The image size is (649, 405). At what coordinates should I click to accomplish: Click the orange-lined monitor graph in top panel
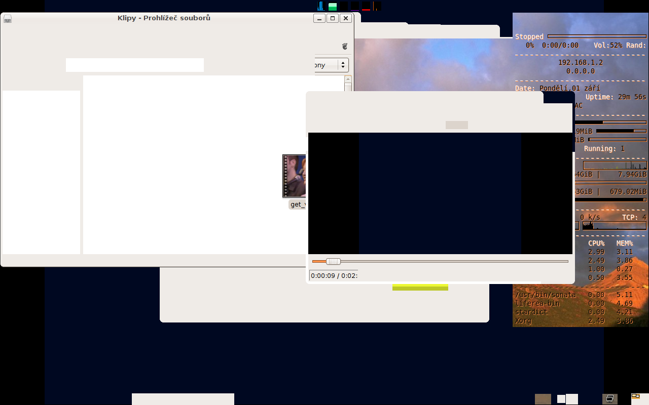[377, 6]
